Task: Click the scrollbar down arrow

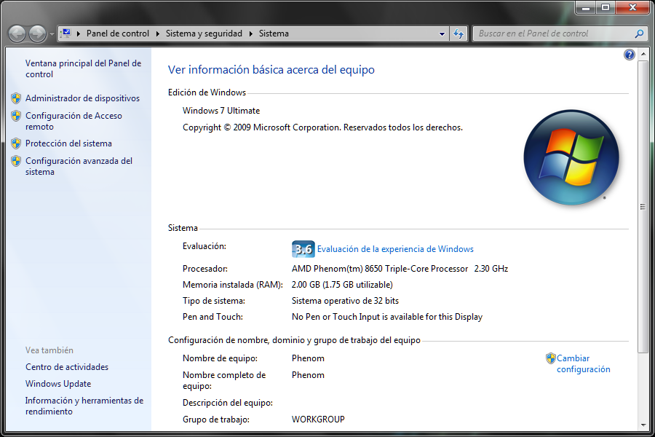Action: [x=643, y=425]
